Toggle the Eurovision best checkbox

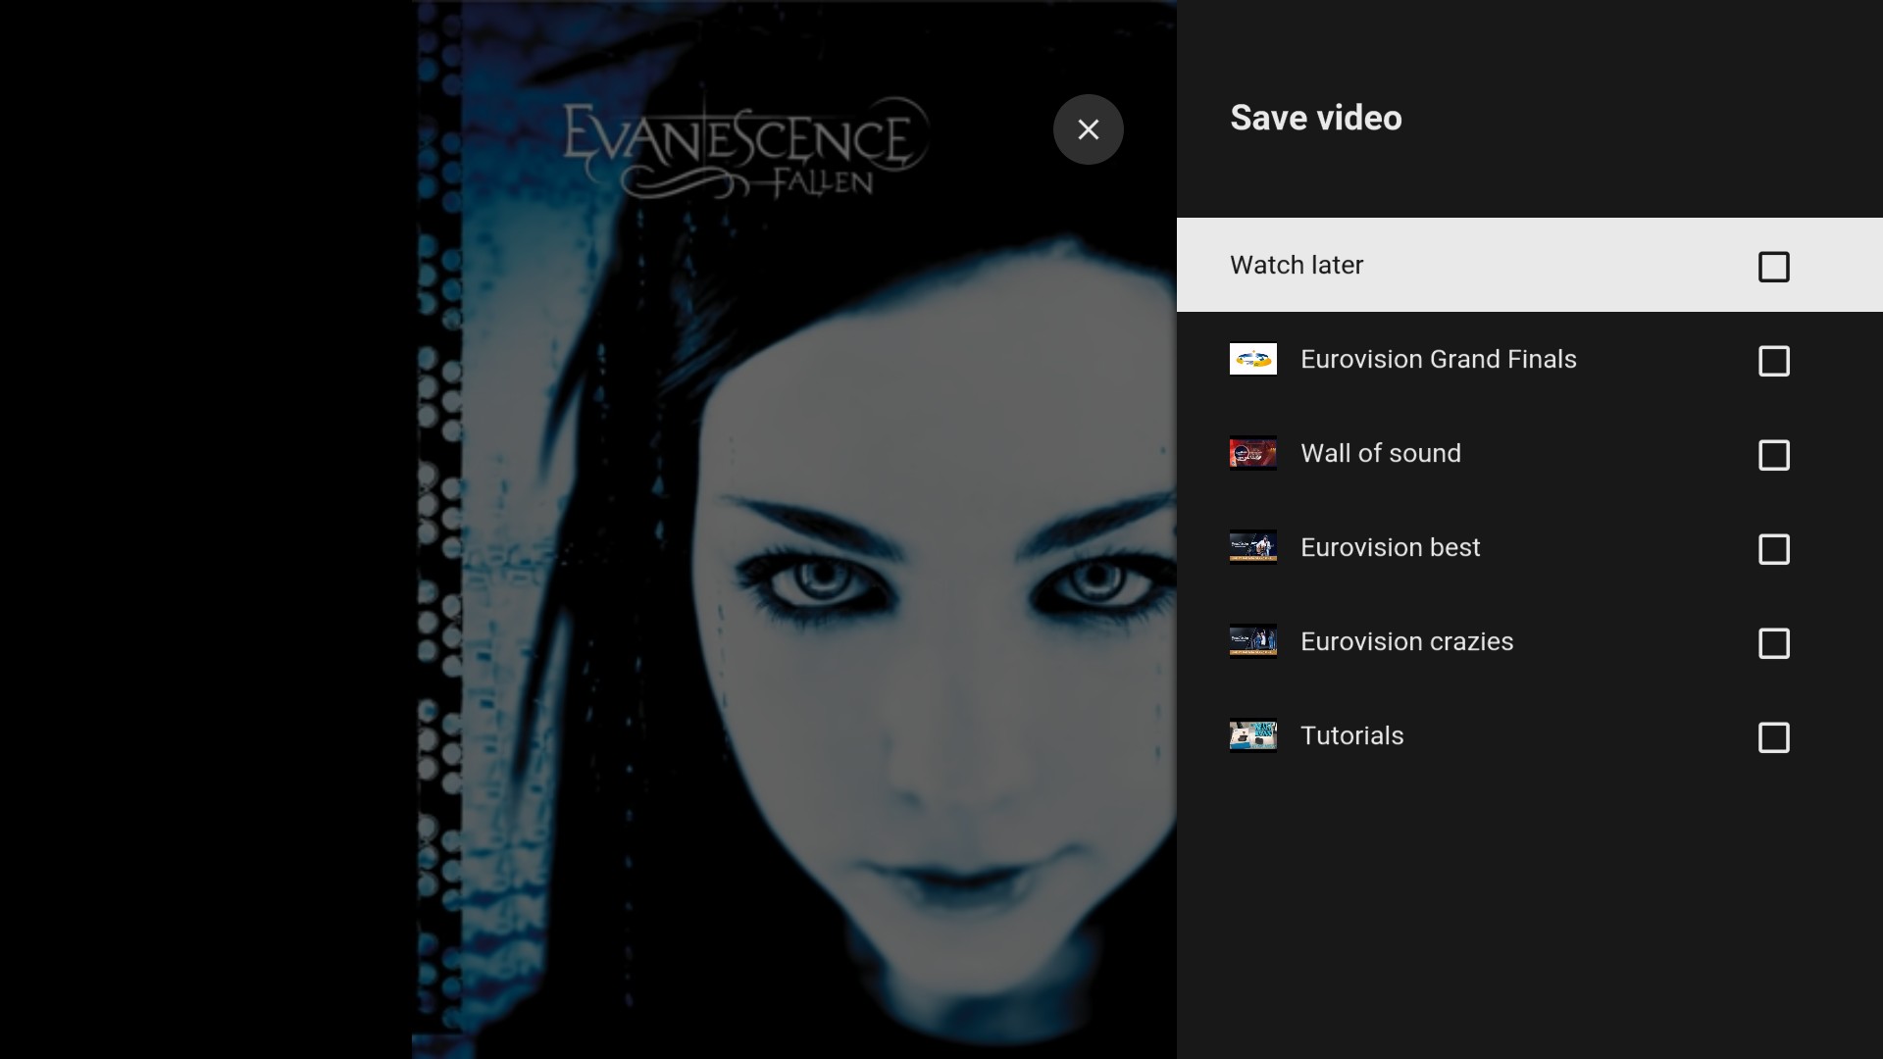click(x=1773, y=549)
